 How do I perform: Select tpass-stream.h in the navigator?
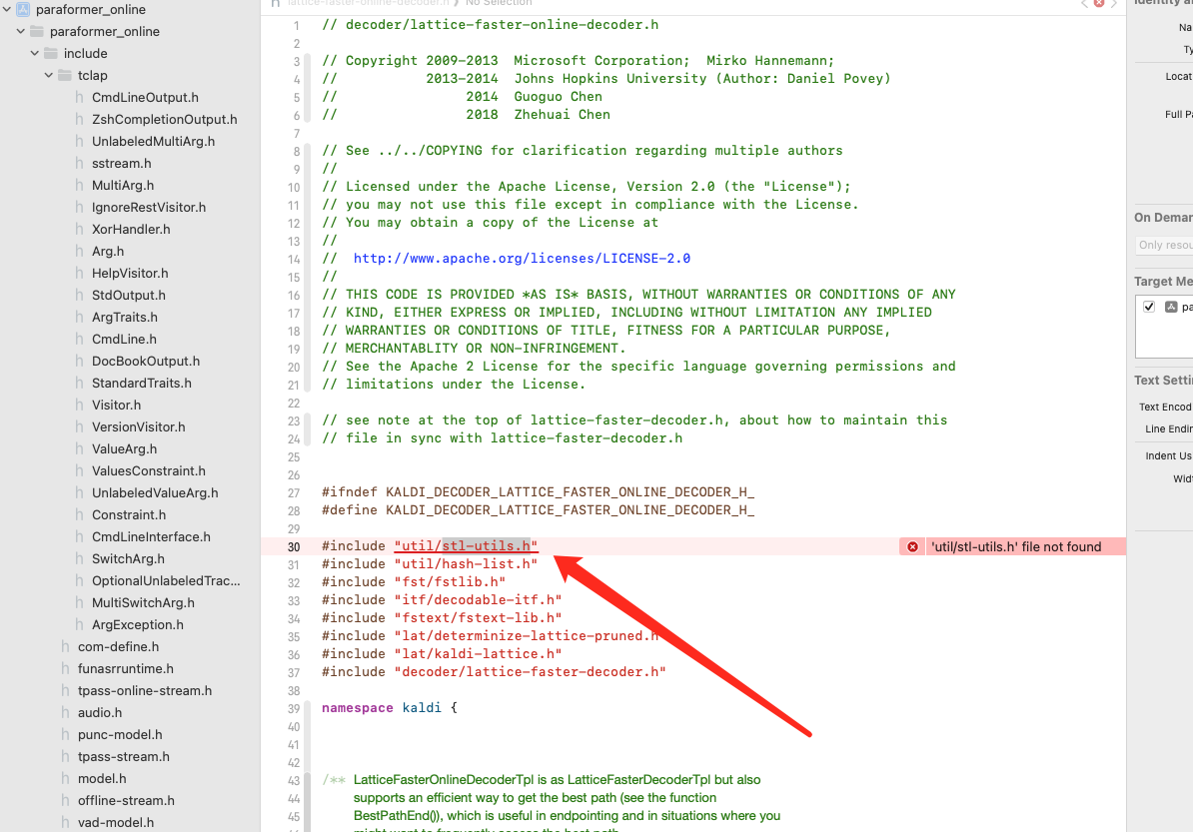pyautogui.click(x=123, y=757)
